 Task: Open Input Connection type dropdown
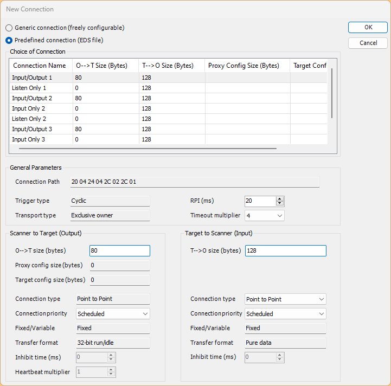point(285,299)
